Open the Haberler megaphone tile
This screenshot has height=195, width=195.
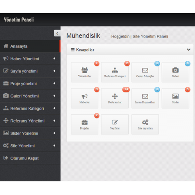pos(85,98)
